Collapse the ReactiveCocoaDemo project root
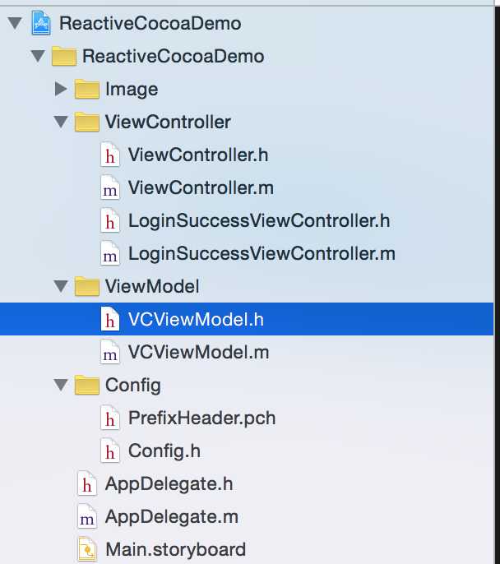500x564 pixels. [15, 23]
